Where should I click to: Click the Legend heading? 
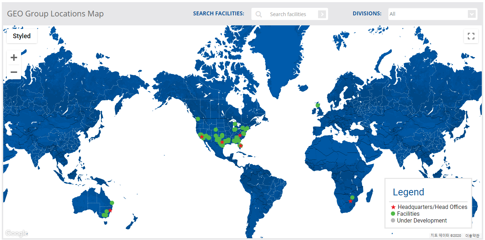408,192
